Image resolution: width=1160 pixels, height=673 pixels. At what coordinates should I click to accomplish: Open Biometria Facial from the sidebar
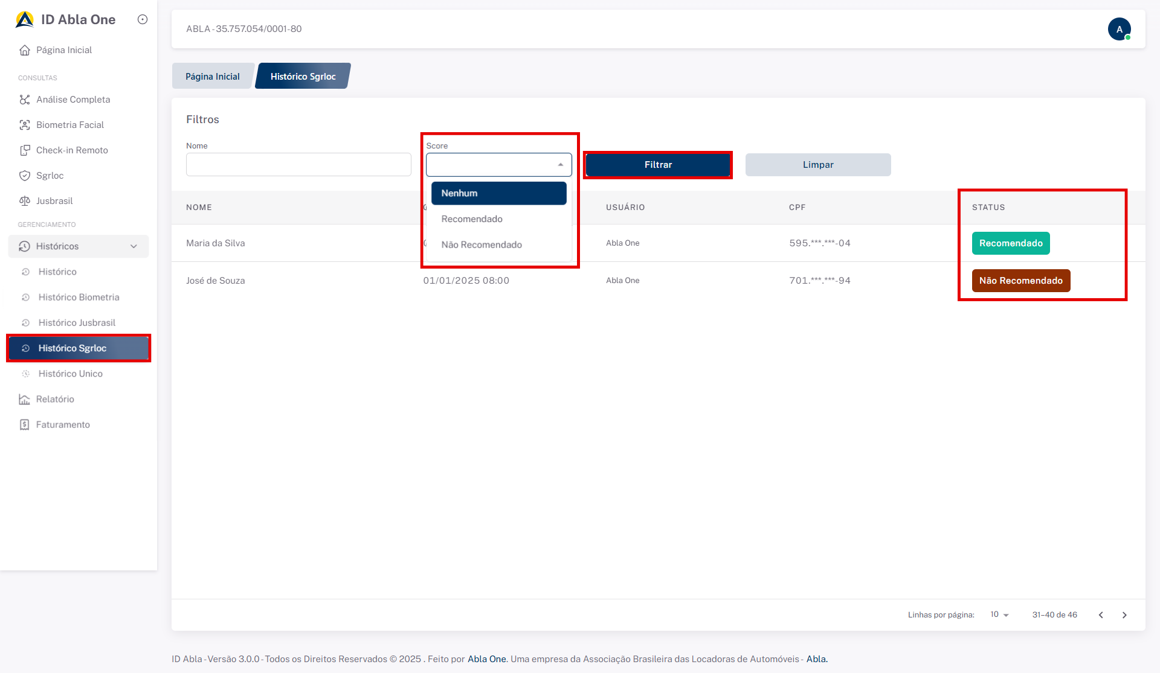tap(69, 125)
